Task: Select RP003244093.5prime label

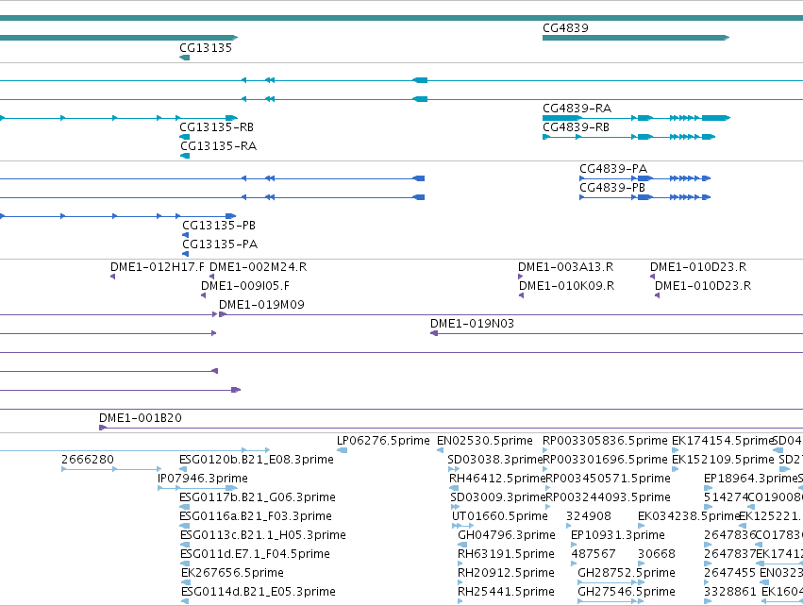Action: (x=608, y=497)
